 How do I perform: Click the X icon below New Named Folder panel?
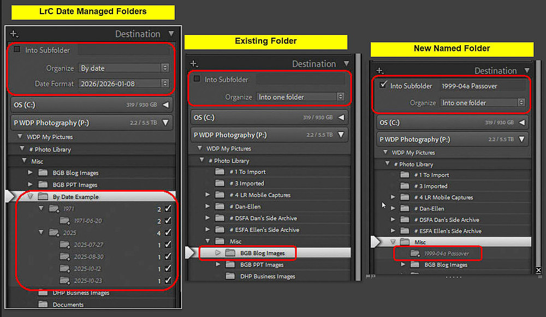point(538,270)
